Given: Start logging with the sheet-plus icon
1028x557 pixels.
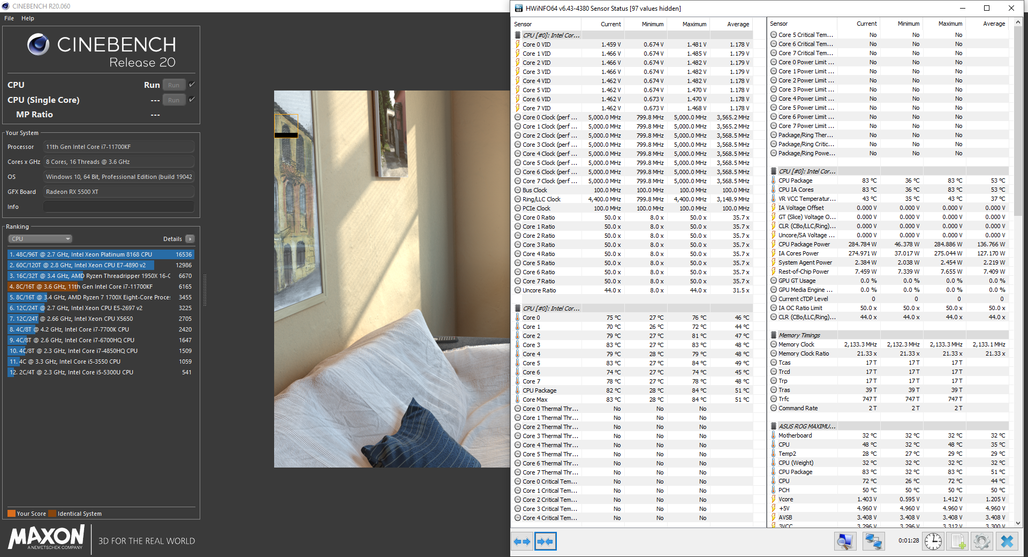Looking at the screenshot, I should (x=958, y=541).
